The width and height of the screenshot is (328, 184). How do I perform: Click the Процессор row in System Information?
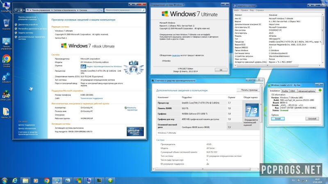[278, 42]
